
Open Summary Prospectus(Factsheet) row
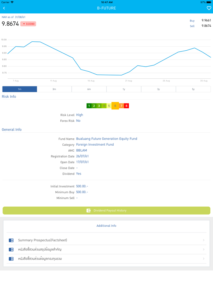(x=106, y=240)
